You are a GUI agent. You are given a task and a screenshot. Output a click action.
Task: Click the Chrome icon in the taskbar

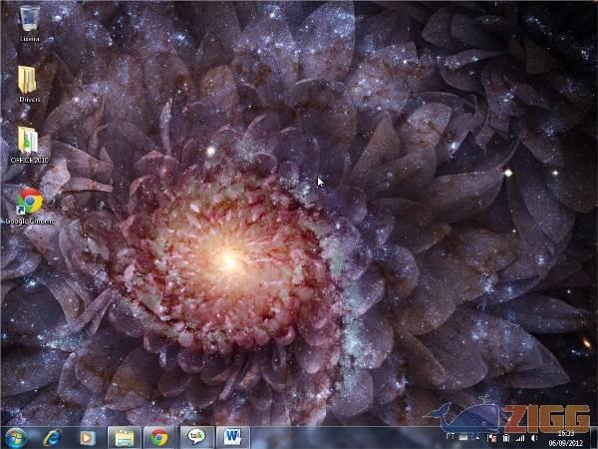pos(158,438)
